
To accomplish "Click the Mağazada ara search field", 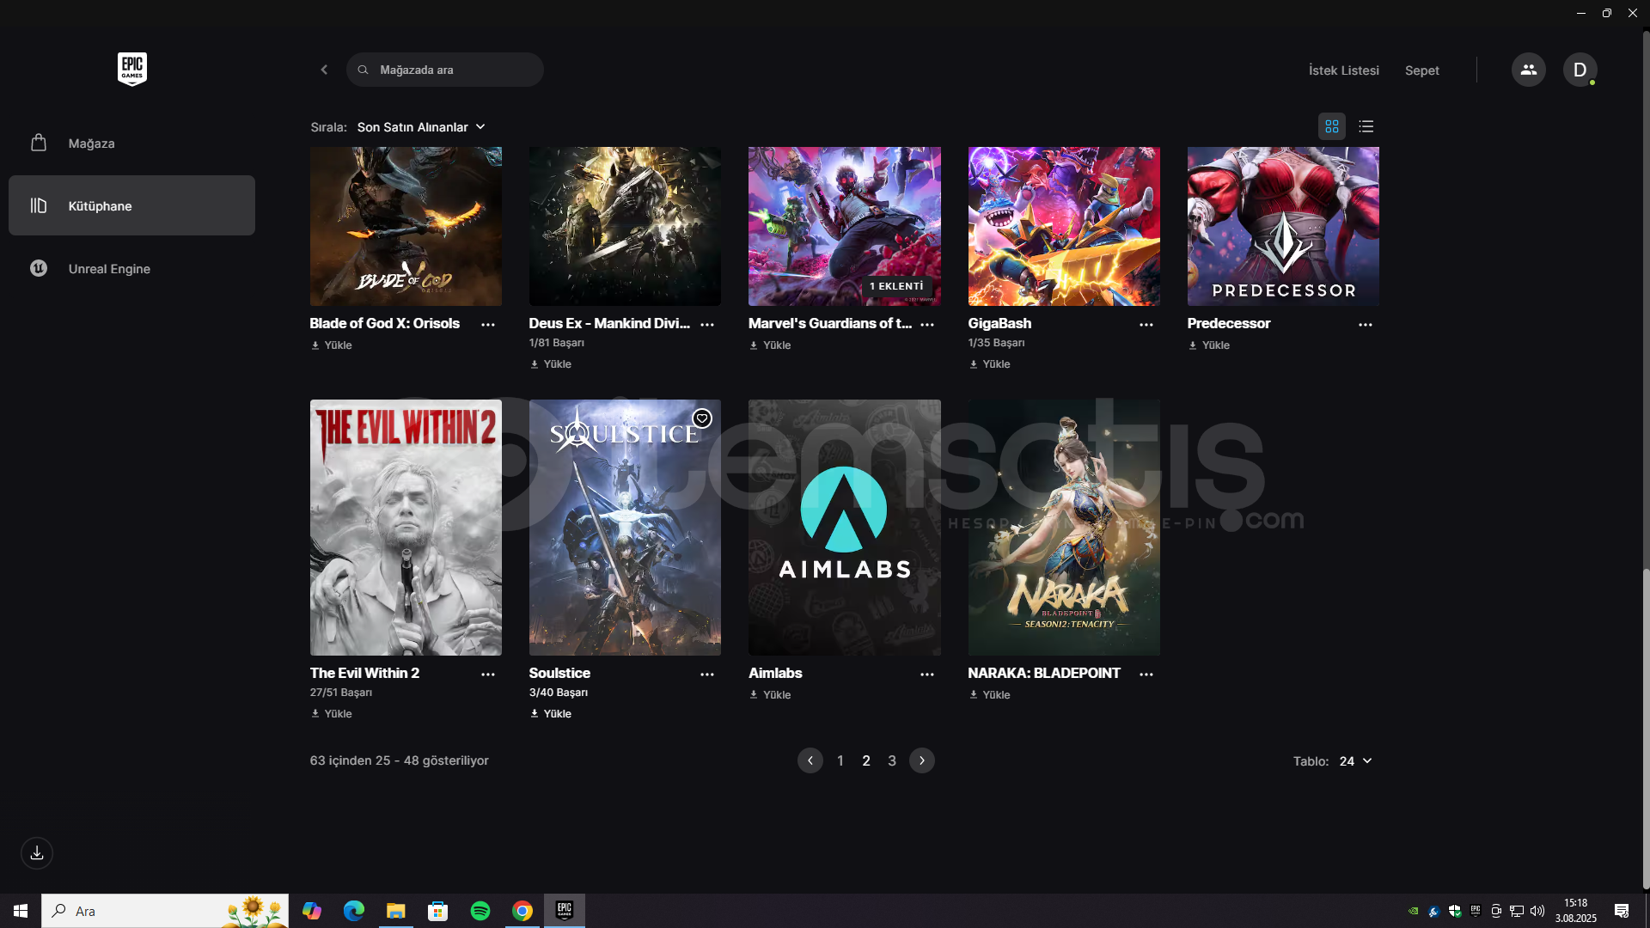I will [445, 70].
